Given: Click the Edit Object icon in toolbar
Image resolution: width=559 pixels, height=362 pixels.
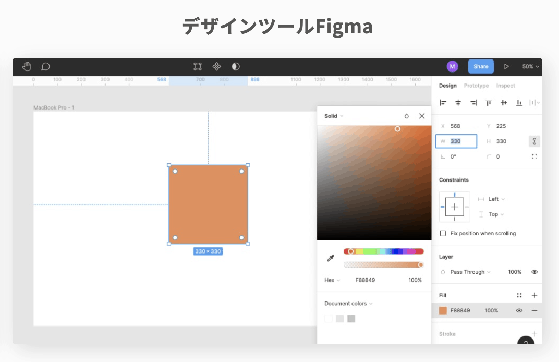Looking at the screenshot, I should click(x=198, y=66).
